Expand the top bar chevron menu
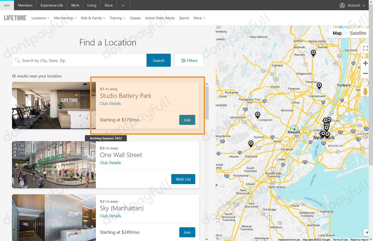This screenshot has width=373, height=241. point(123,5)
